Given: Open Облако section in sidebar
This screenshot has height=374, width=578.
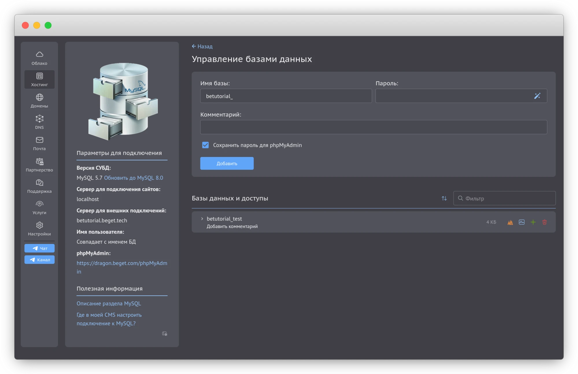Looking at the screenshot, I should click(39, 58).
